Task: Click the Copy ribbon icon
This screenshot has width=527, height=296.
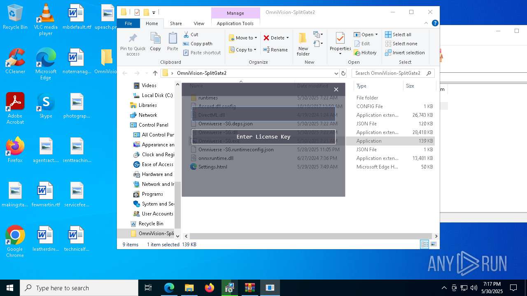Action: (x=155, y=42)
